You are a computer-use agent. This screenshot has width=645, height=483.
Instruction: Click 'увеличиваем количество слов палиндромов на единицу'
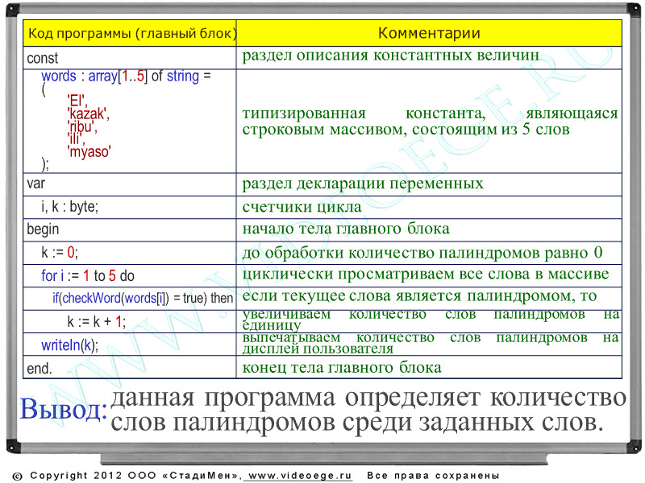tap(431, 320)
